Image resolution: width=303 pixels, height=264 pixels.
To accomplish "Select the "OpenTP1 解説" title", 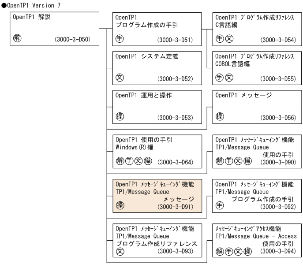I will 32,17.
